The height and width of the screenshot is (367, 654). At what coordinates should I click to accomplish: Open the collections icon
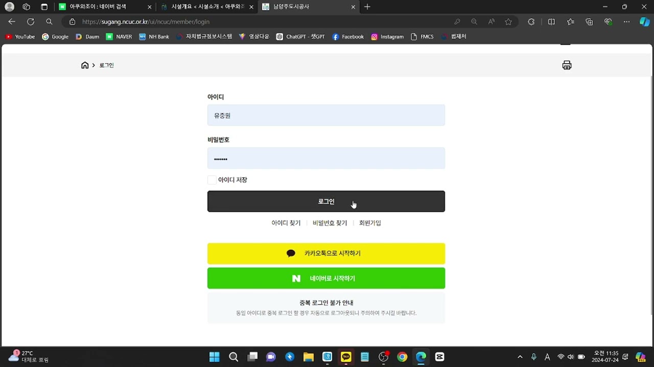589,21
